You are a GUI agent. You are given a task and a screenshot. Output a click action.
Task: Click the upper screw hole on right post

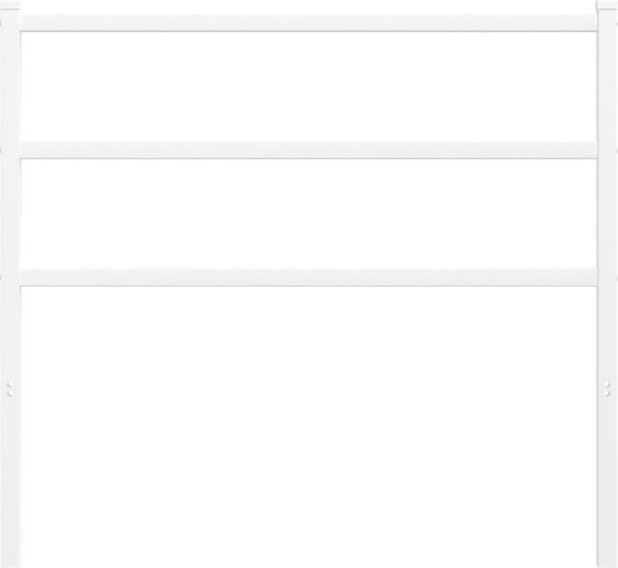coord(607,384)
